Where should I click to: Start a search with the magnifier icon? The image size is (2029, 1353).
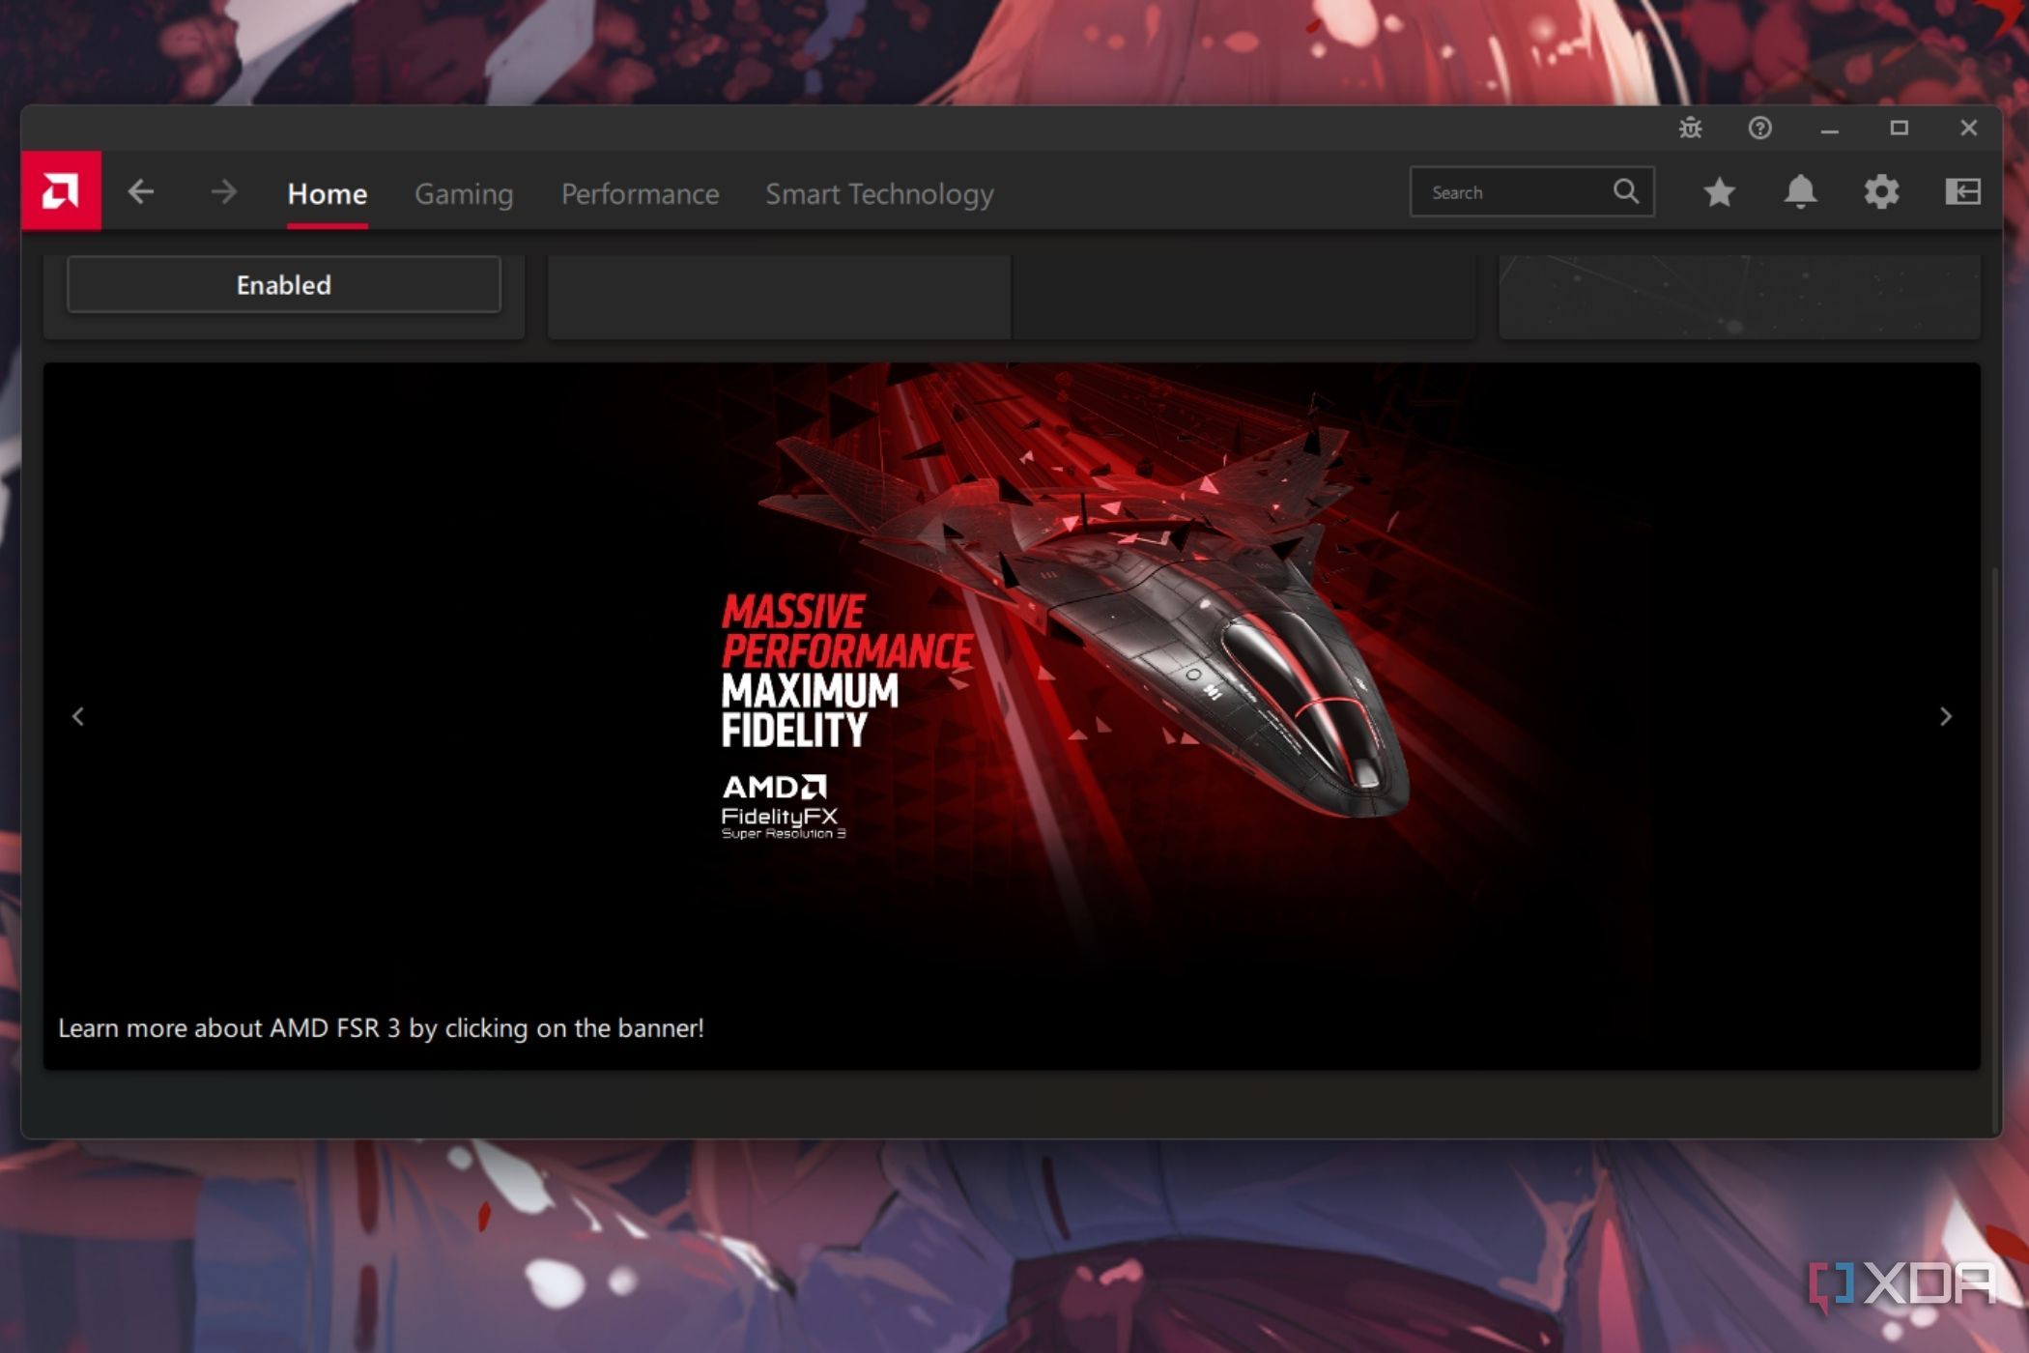(x=1625, y=191)
